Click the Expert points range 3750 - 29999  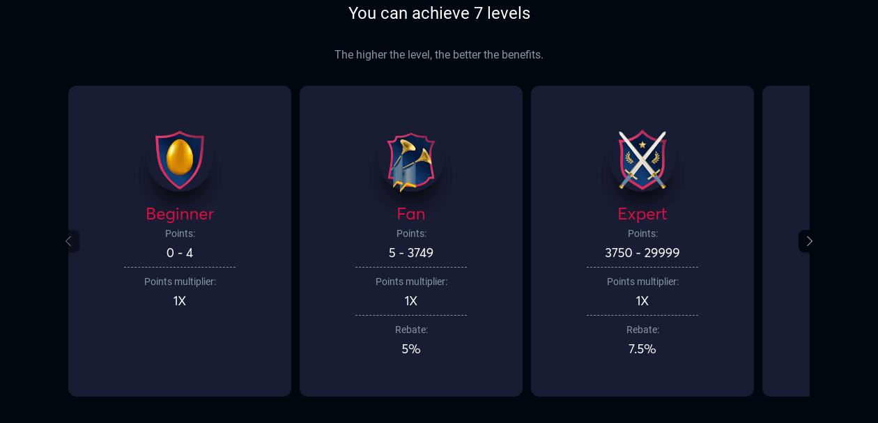tap(642, 253)
